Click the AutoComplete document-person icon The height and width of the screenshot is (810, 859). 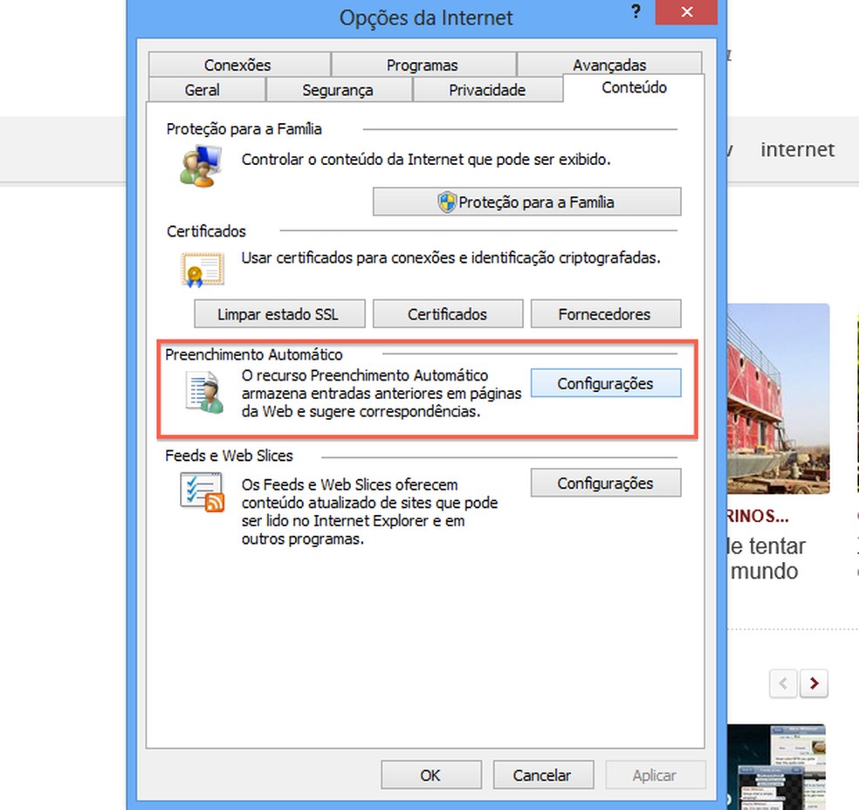point(204,392)
